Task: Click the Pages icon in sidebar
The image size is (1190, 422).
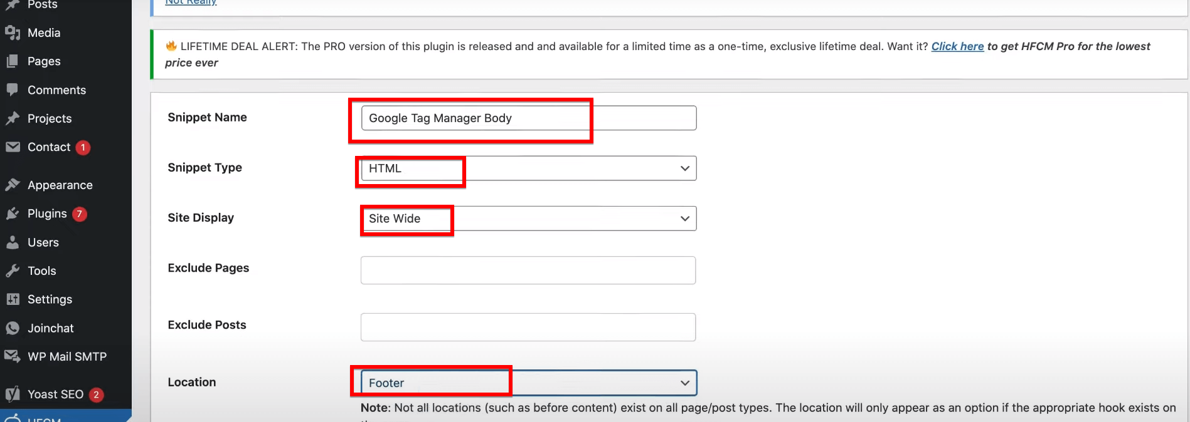Action: click(13, 61)
